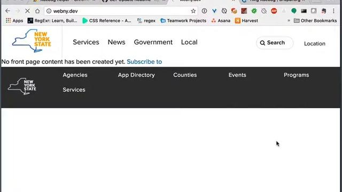Image resolution: width=342 pixels, height=192 pixels.
Task: Open the Programs footer link
Action: [x=296, y=75]
